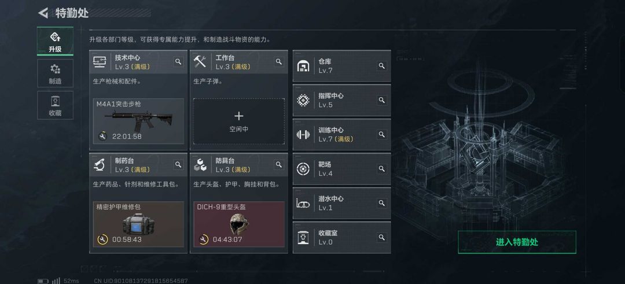
Task: View details via 制药台 magnifier icon
Action: 178,164
